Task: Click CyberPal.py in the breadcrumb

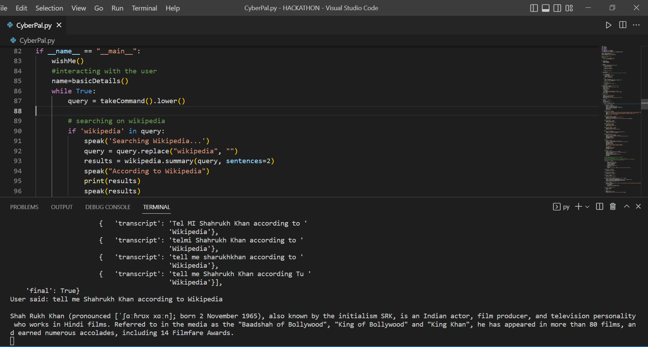Action: pos(37,41)
